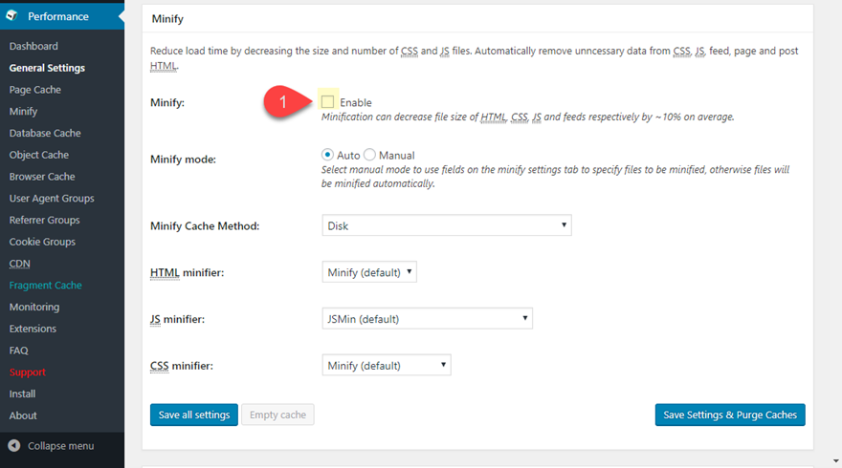This screenshot has width=842, height=468.
Task: Click the red number 1 marker
Action: click(281, 101)
